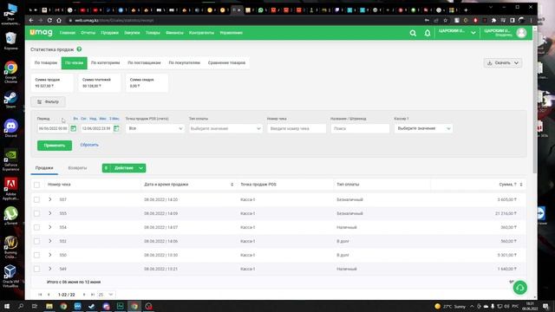Open the Точка продаж POS dropdown
Viewport: 555px width, 312px height.
[155, 128]
